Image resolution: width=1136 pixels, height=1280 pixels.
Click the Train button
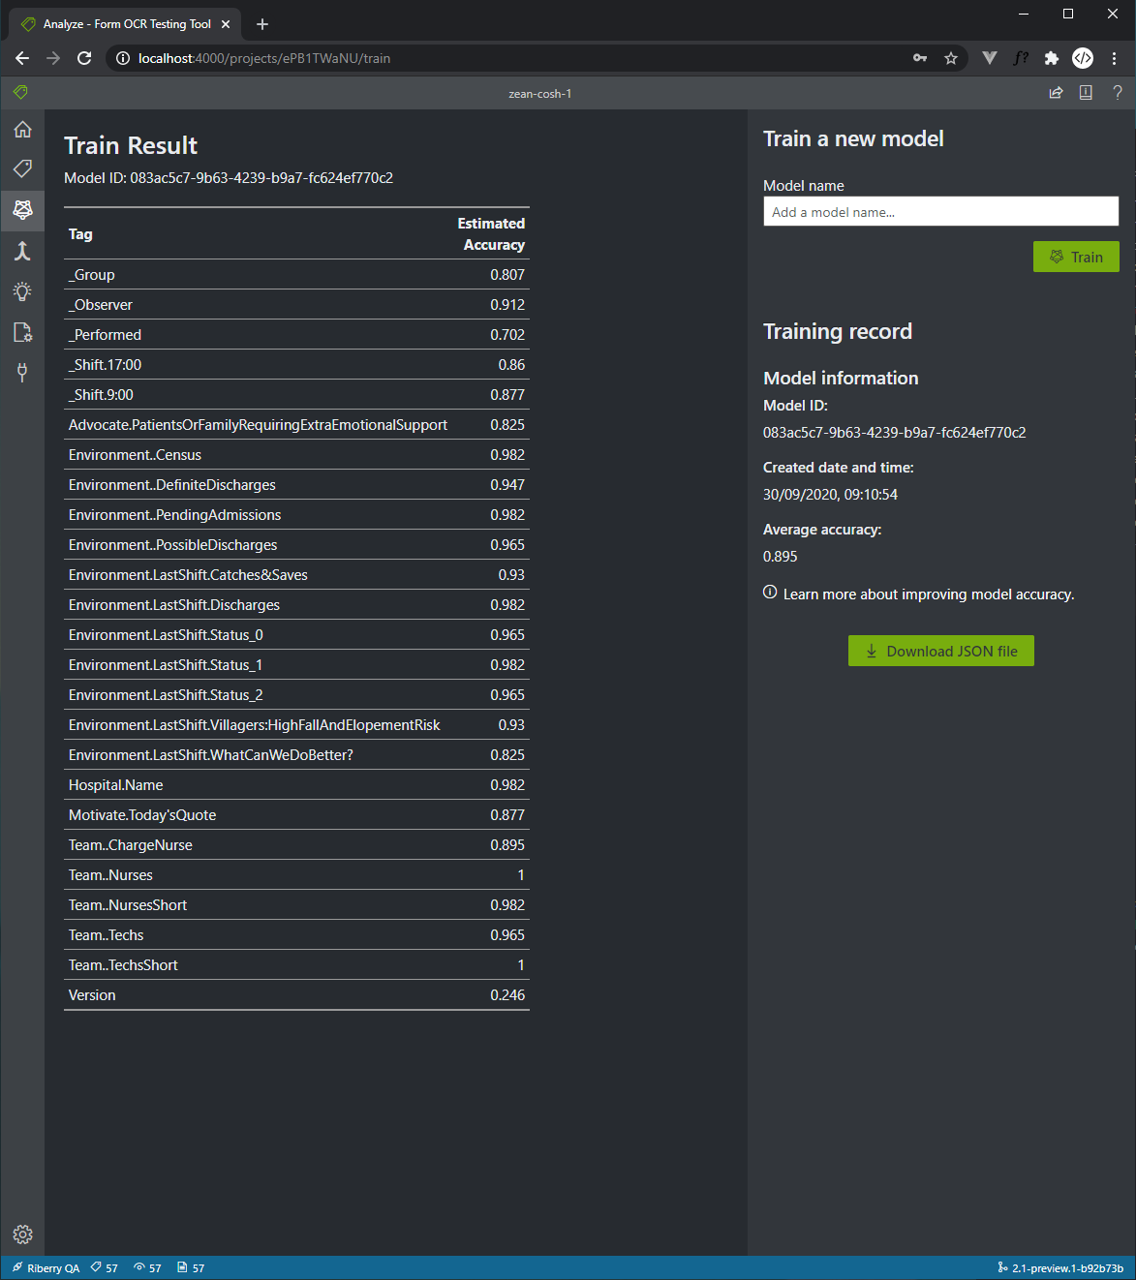(1075, 257)
